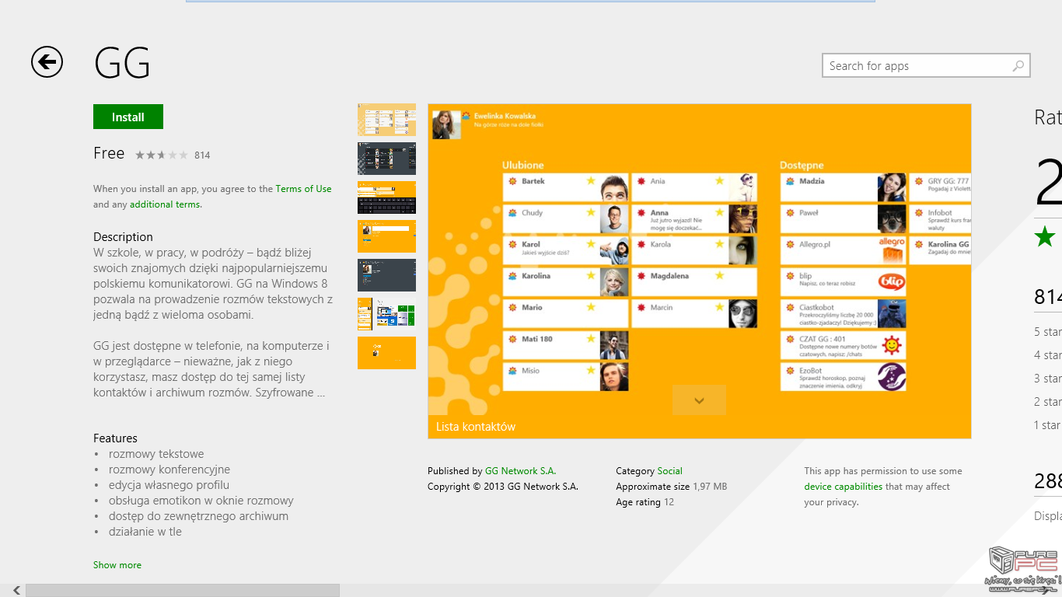
Task: Click Ewelinka Kowalska's profile avatar
Action: coord(446,124)
